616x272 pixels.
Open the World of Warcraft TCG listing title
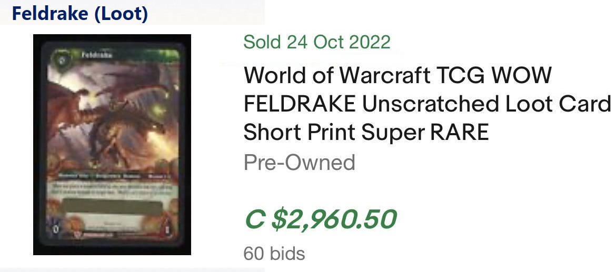click(x=398, y=76)
